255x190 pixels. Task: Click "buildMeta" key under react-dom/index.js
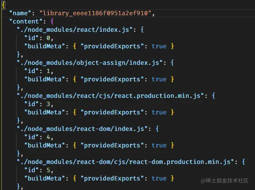(45, 145)
